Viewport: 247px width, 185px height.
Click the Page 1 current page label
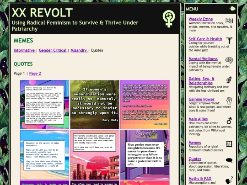(19, 74)
